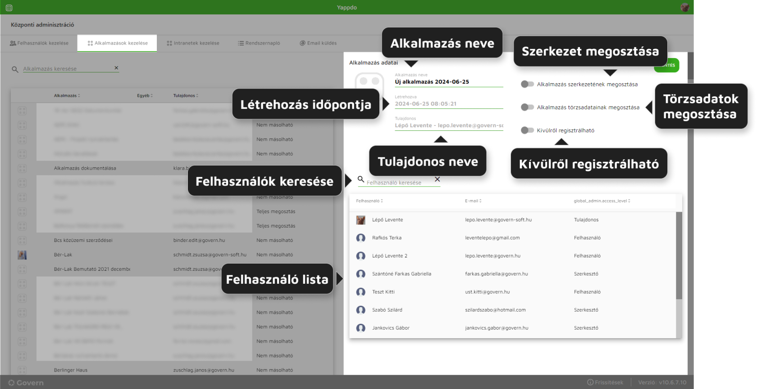This screenshot has height=389, width=757.
Task: Click zuschlag.janos@govern.hu owner cell
Action: [x=204, y=370]
